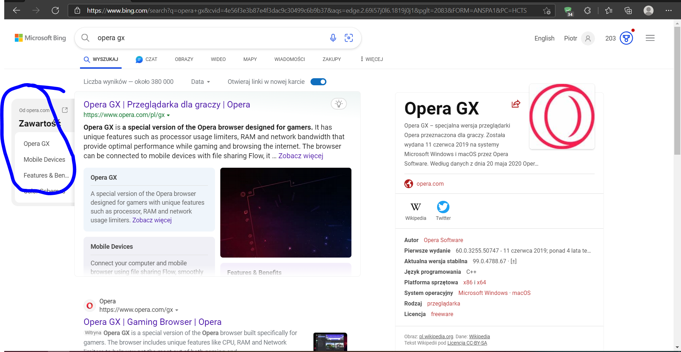Open visual search with the camera icon
The width and height of the screenshot is (681, 352).
pyautogui.click(x=349, y=38)
